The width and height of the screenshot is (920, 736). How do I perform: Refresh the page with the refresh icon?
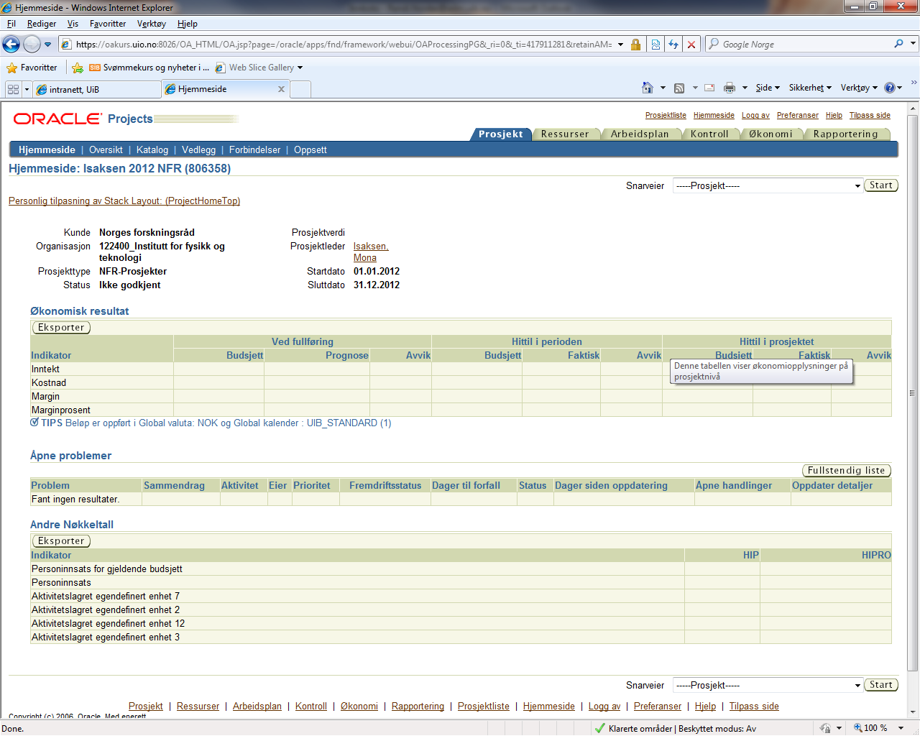click(x=673, y=45)
